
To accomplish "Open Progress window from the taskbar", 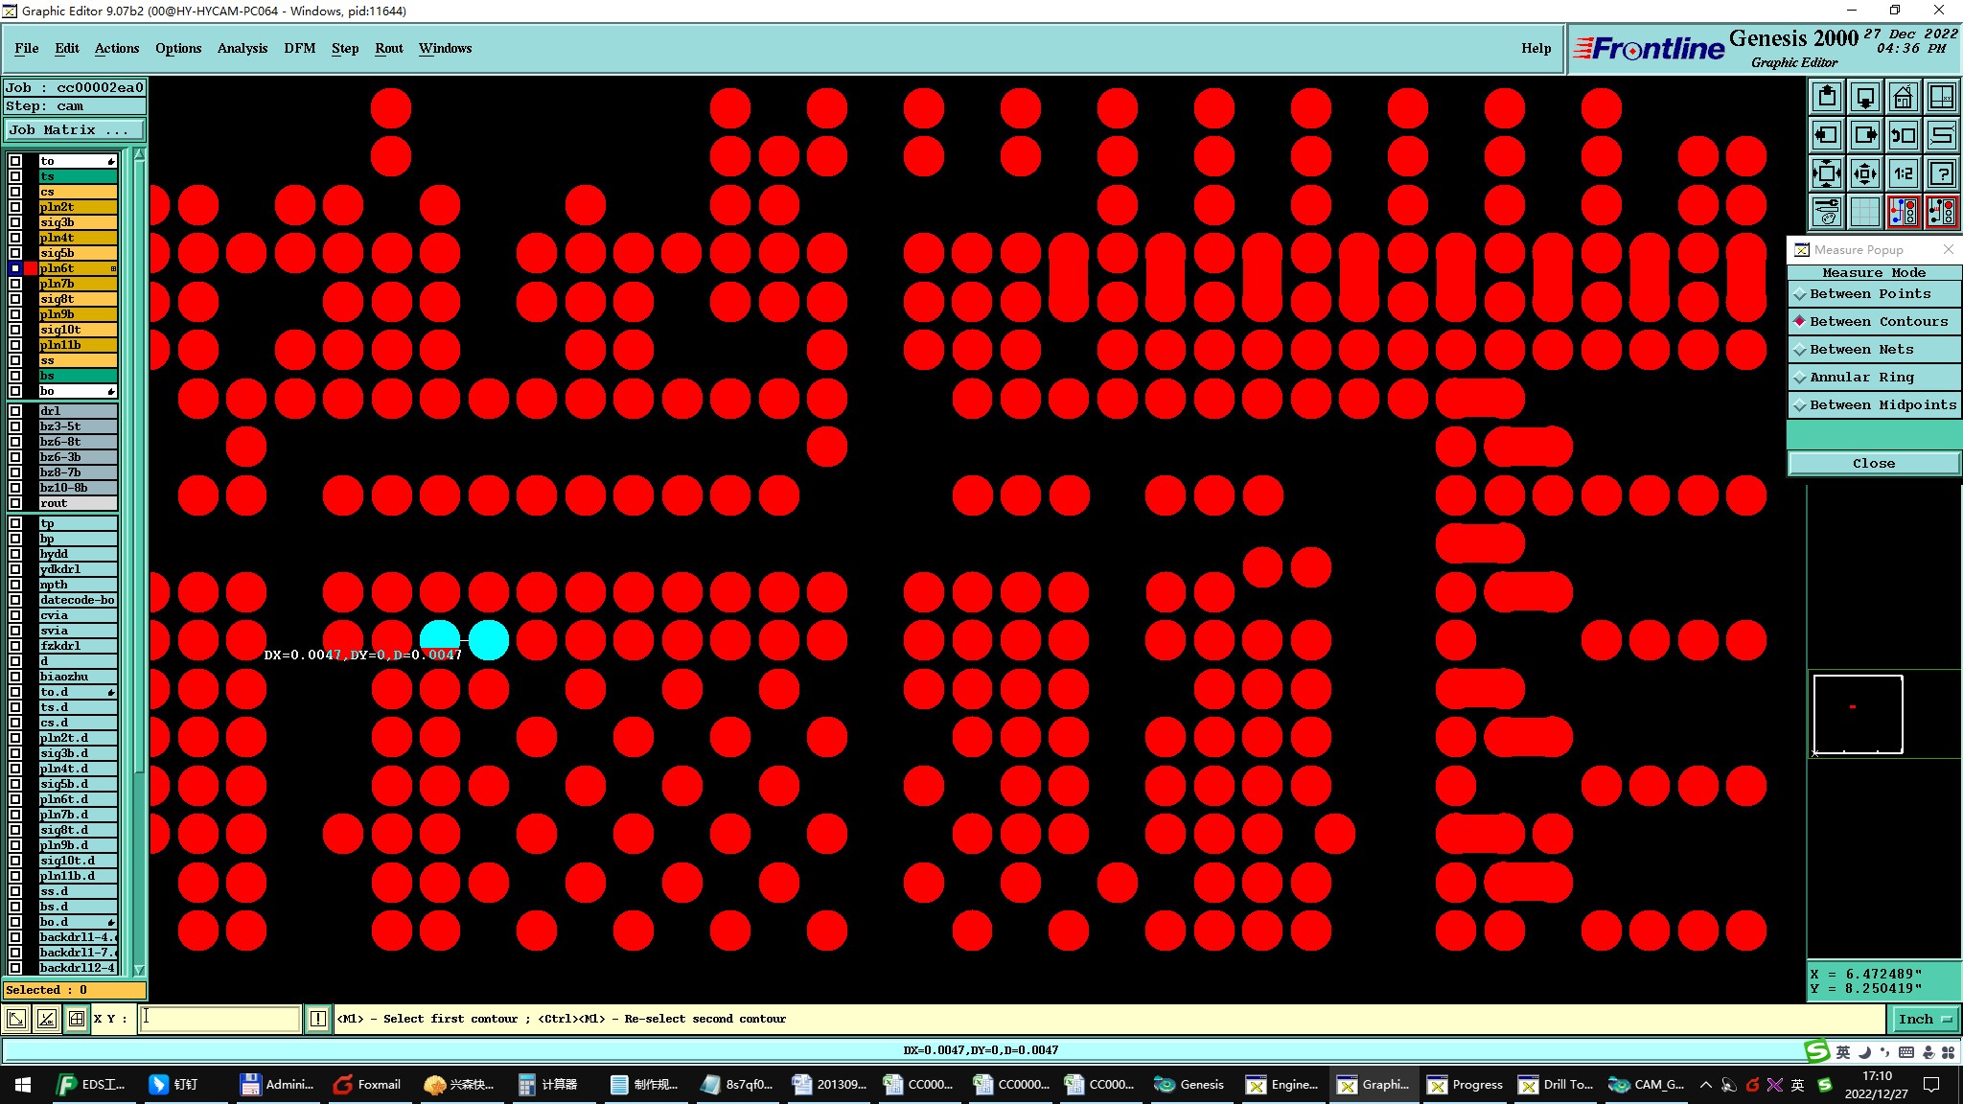I will click(x=1465, y=1084).
